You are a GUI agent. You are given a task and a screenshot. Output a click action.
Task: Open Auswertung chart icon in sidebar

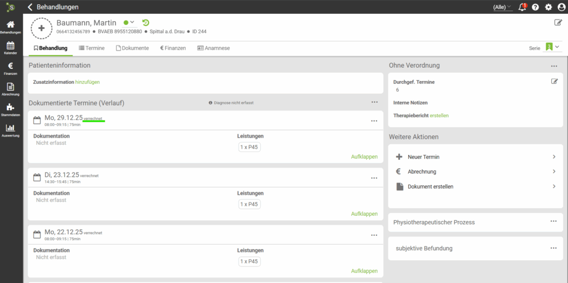(x=11, y=130)
